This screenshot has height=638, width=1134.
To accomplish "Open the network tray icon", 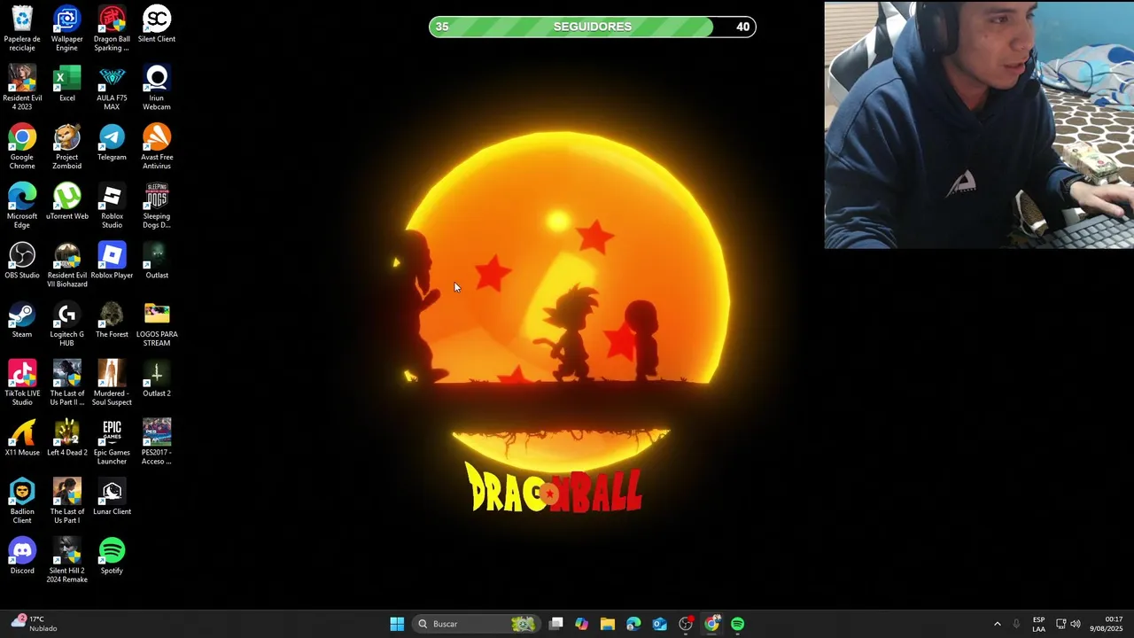I will point(1060,624).
